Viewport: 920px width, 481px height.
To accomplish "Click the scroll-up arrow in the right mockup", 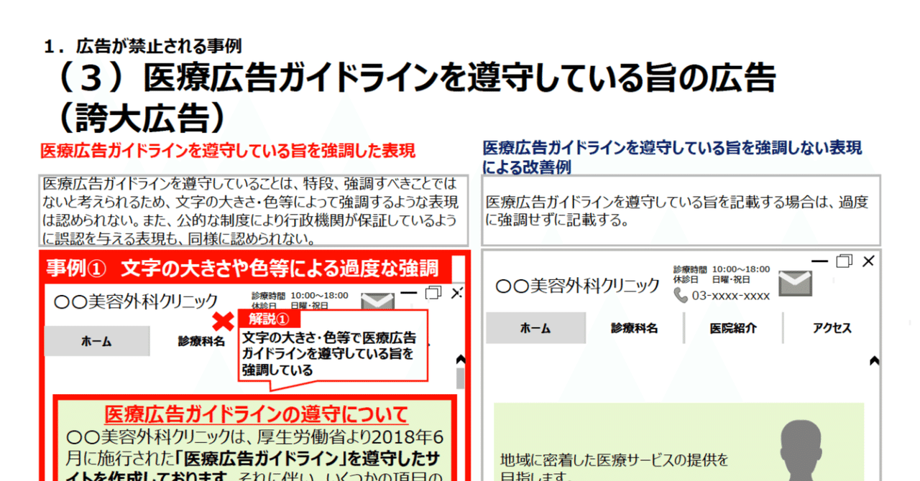I will tap(874, 361).
